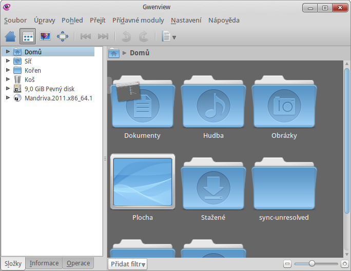Expand the Mandriva.2011.x86_64.1 node
Viewport: 351px width, 271px height.
(x=8, y=98)
